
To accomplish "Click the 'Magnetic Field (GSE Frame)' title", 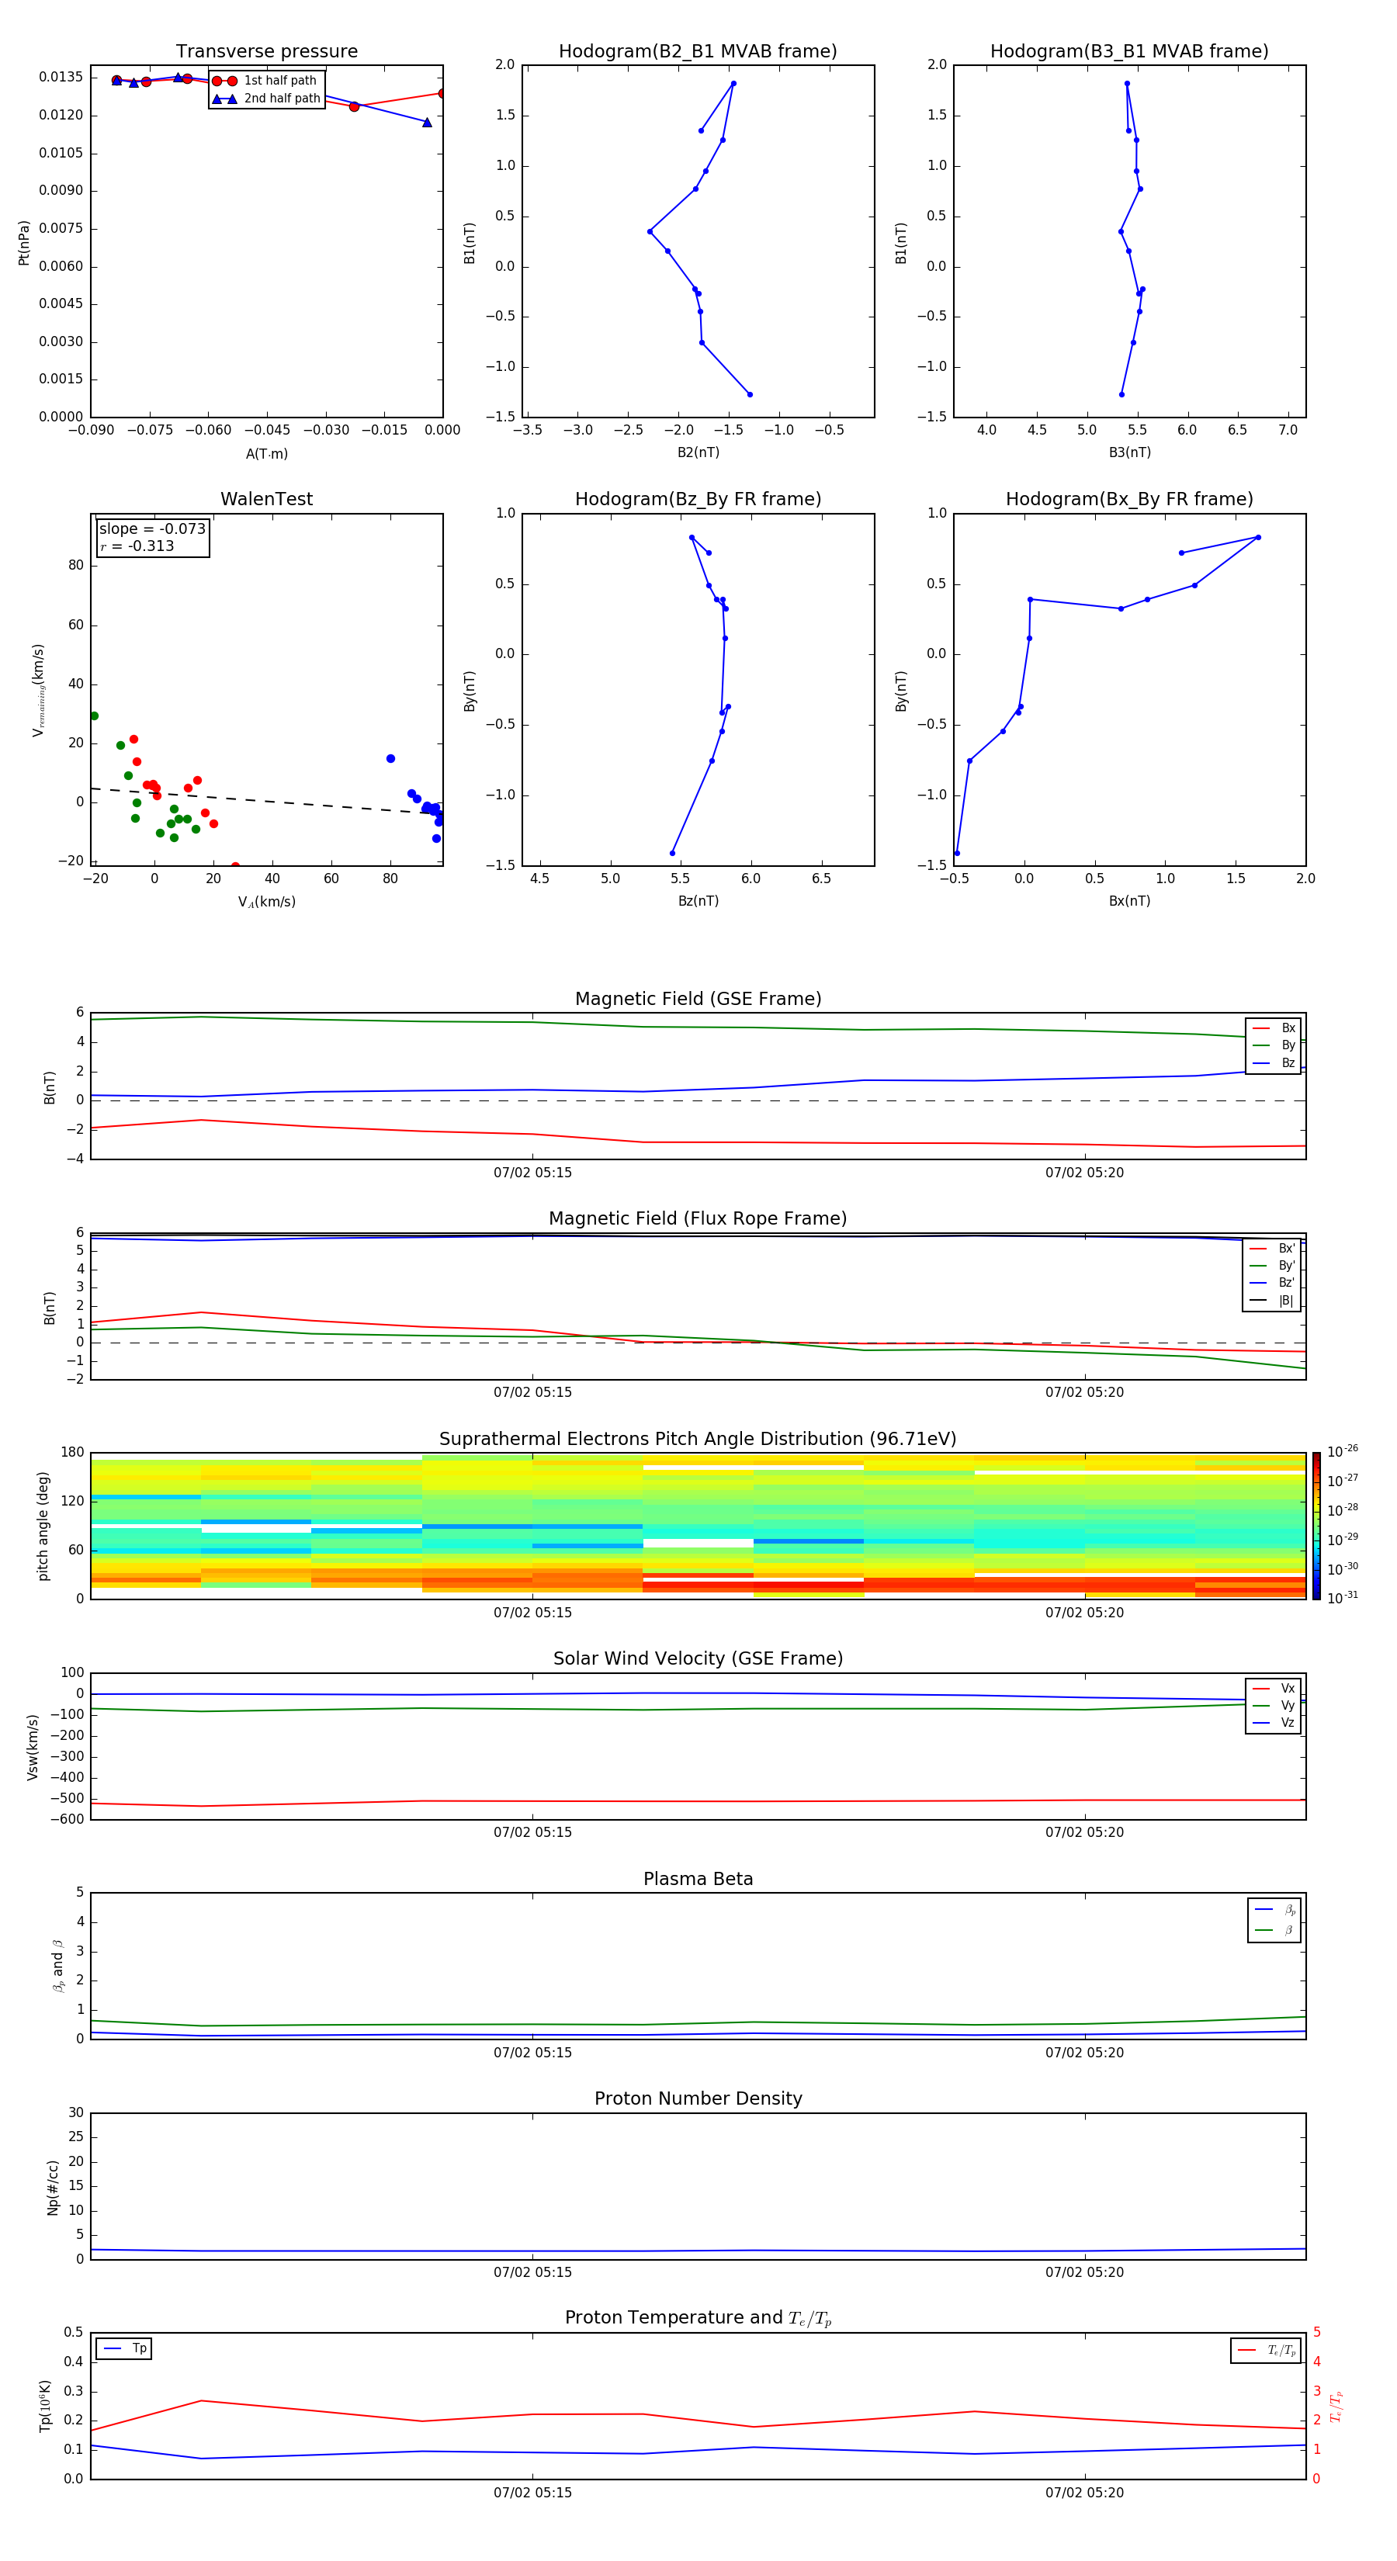I will click(x=698, y=999).
